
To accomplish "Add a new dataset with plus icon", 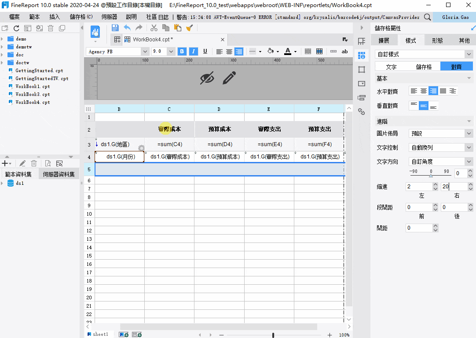I will tap(5, 163).
